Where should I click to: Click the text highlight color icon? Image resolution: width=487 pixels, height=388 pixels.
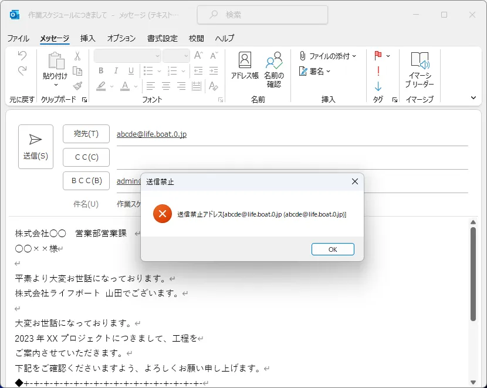(101, 86)
